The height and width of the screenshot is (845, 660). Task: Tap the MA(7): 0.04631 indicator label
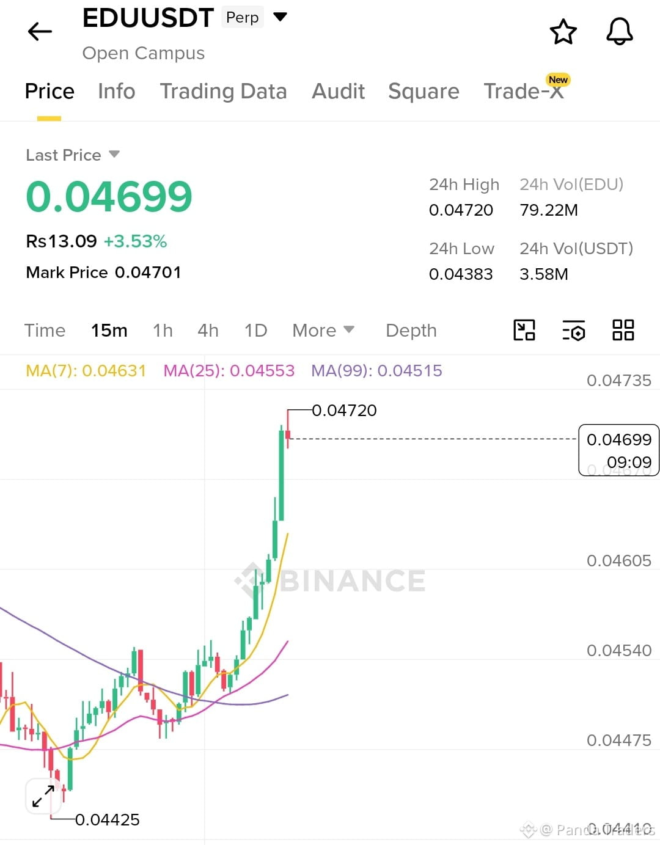86,370
